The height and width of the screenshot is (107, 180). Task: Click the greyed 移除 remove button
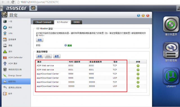pos(48,56)
